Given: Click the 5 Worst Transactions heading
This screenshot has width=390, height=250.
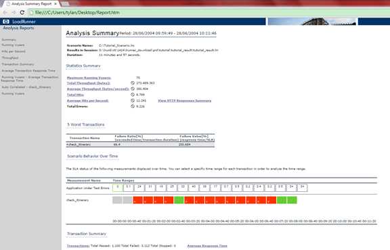Looking at the screenshot, I should tap(86, 124).
